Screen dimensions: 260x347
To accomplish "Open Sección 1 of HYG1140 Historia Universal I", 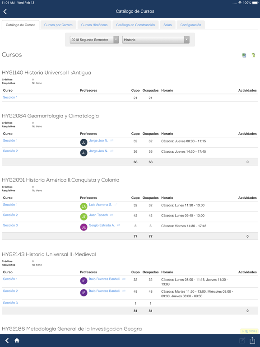I will (10, 97).
